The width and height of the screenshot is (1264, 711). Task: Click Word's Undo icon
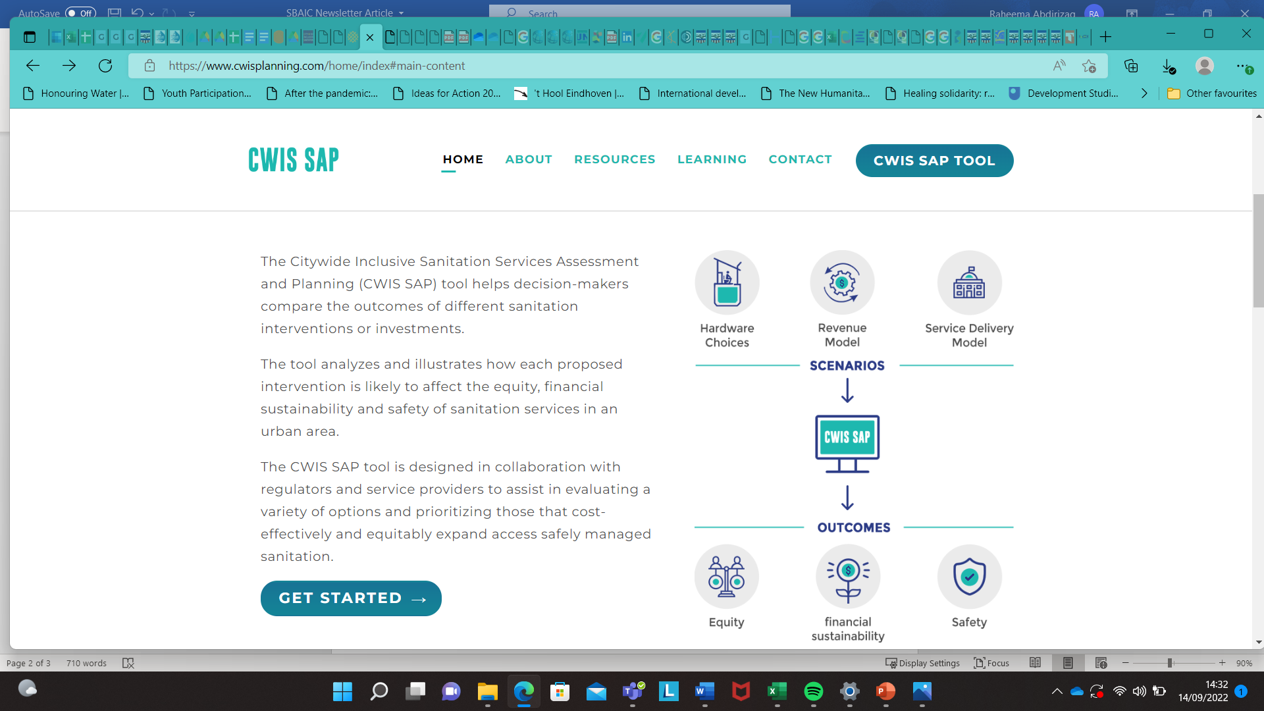pyautogui.click(x=137, y=13)
